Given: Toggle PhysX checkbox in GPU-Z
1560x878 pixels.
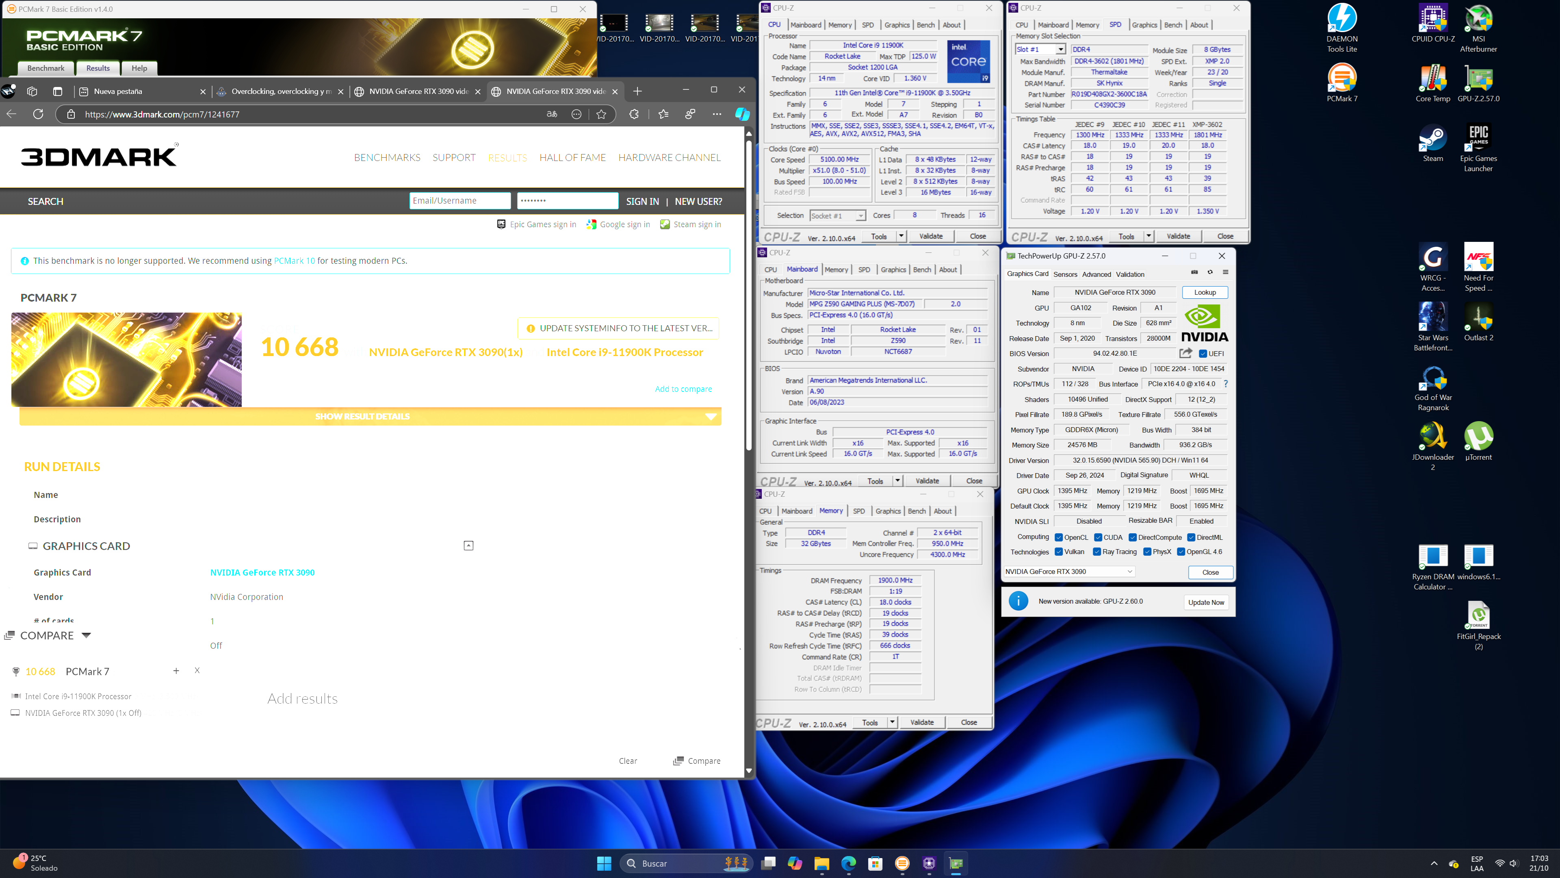Looking at the screenshot, I should tap(1147, 552).
